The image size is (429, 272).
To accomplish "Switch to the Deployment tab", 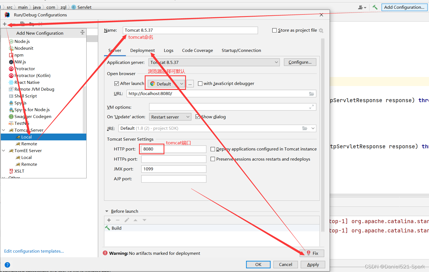I will tap(143, 50).
